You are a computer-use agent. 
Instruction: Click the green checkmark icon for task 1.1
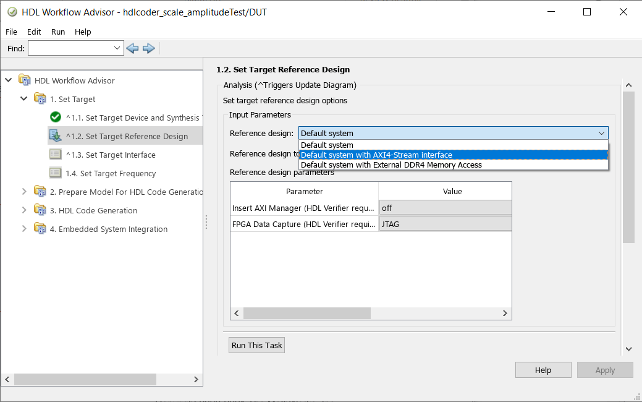[56, 118]
